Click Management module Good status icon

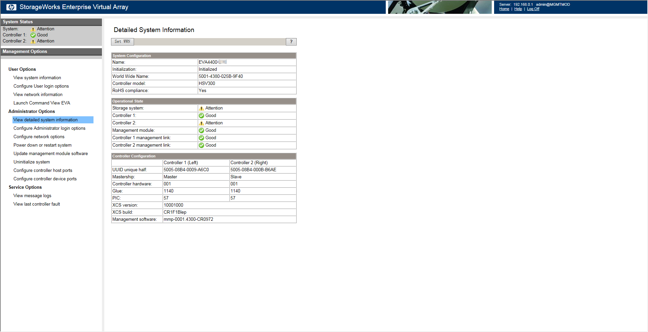tap(201, 130)
